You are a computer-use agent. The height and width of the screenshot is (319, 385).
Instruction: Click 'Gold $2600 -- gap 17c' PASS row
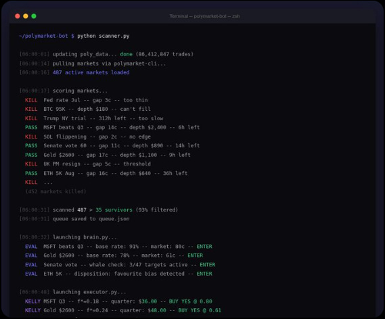[x=108, y=155]
